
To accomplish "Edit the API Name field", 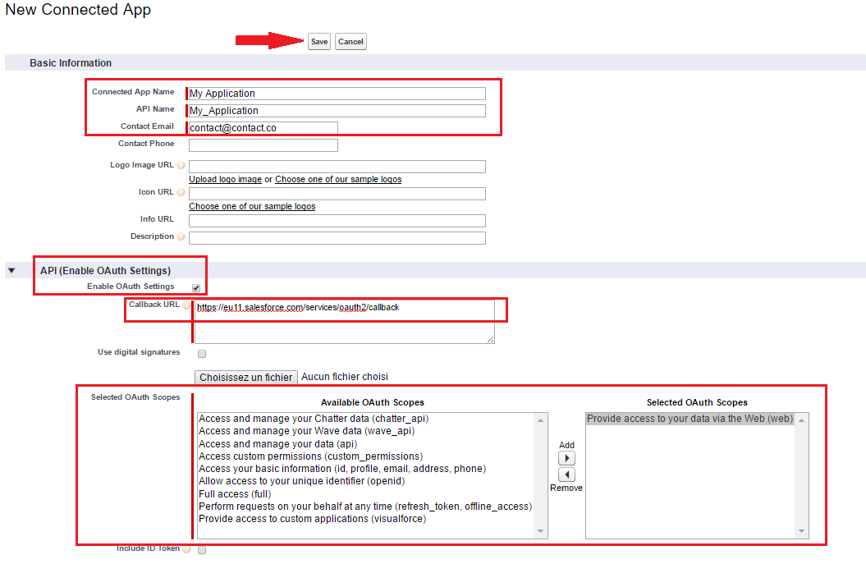I will click(x=337, y=111).
